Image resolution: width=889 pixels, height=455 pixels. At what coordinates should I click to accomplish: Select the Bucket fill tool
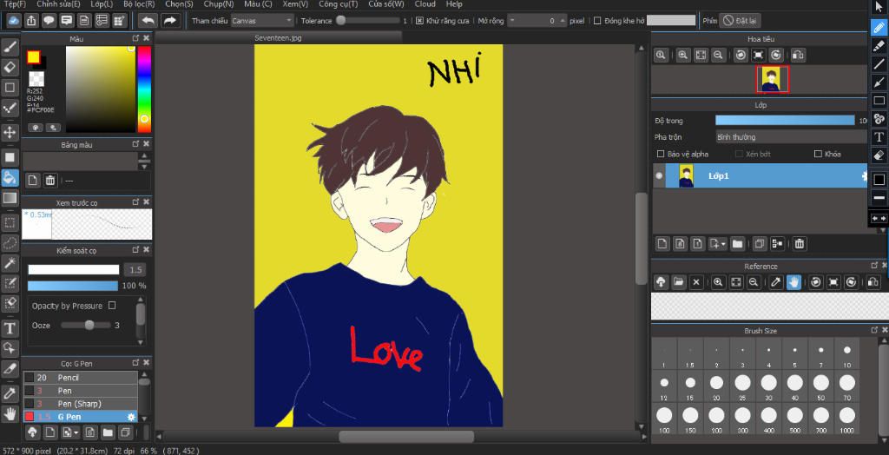coord(10,178)
